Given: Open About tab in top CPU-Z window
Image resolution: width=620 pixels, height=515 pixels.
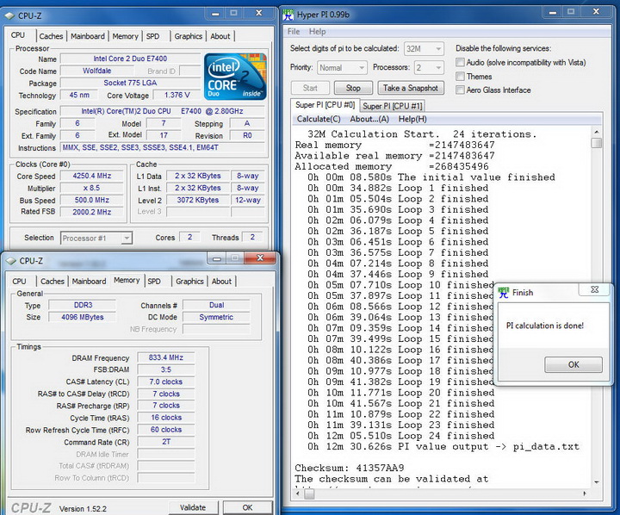Looking at the screenshot, I should click(x=220, y=36).
